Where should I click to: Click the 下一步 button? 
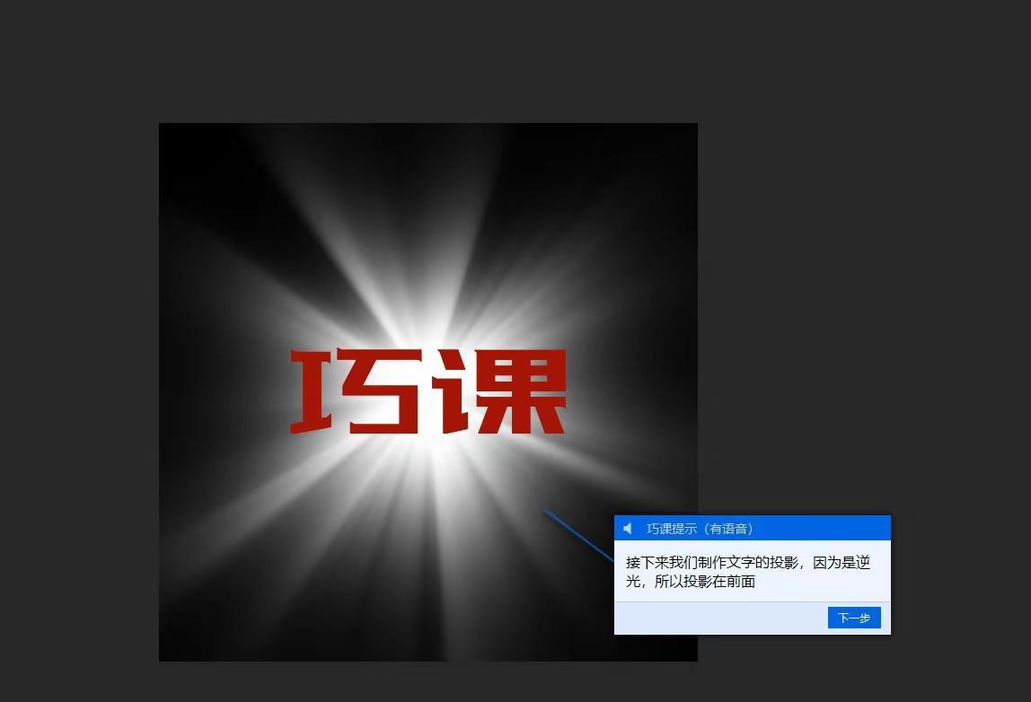tap(853, 618)
